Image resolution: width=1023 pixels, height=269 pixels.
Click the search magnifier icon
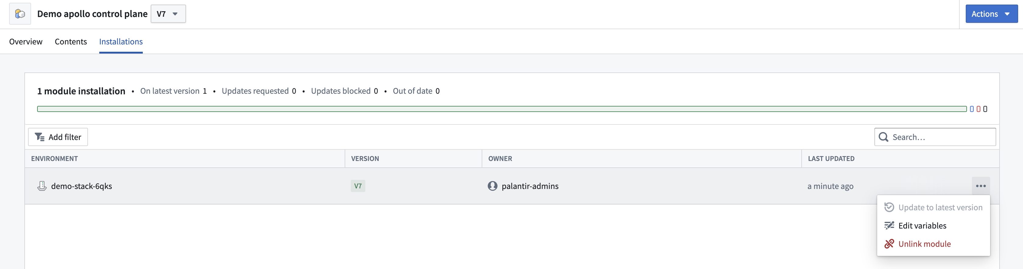(883, 137)
